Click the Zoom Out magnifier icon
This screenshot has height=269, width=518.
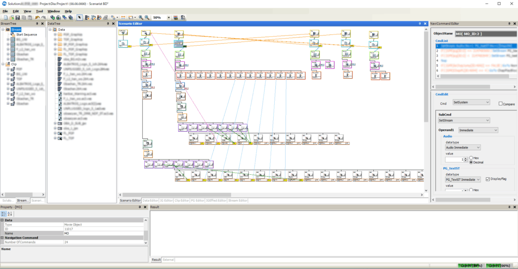coord(147,18)
